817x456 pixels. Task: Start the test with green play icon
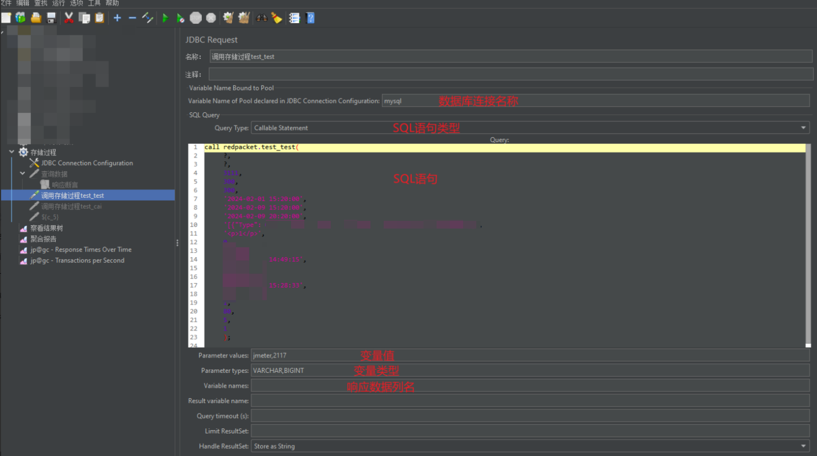(x=165, y=18)
